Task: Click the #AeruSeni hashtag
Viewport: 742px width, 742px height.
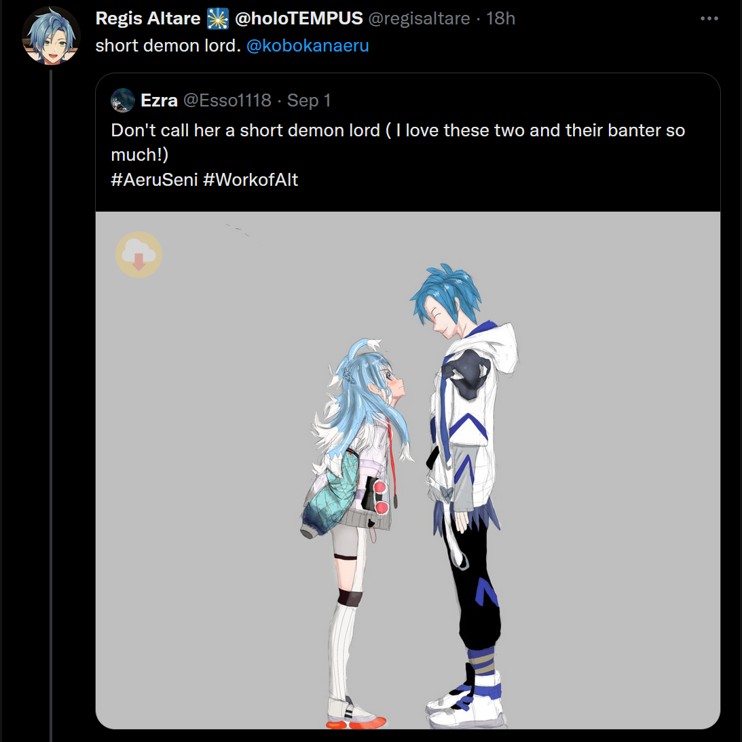Action: [x=154, y=180]
